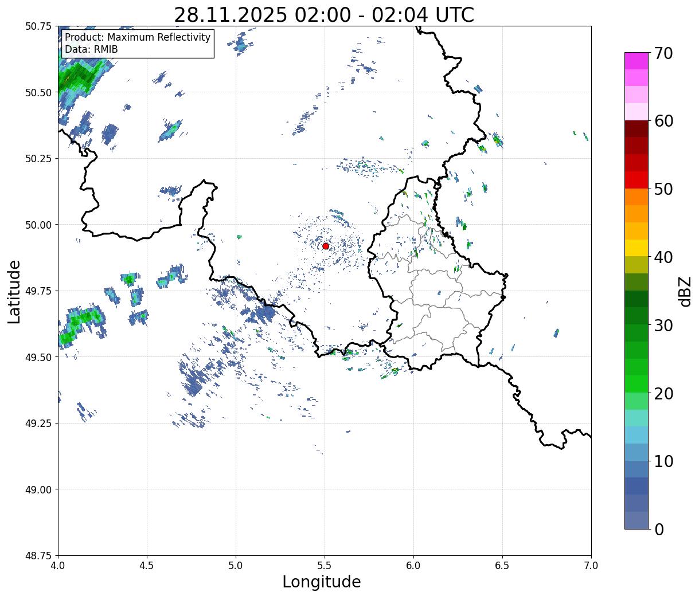The width and height of the screenshot is (699, 596).
Task: Click longitude tick label '4.0'
Action: click(x=58, y=565)
